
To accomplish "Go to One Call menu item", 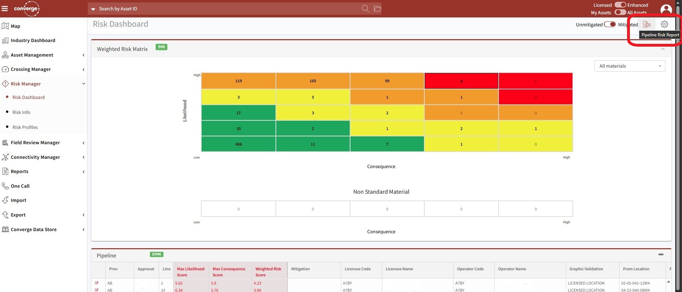I will click(20, 186).
